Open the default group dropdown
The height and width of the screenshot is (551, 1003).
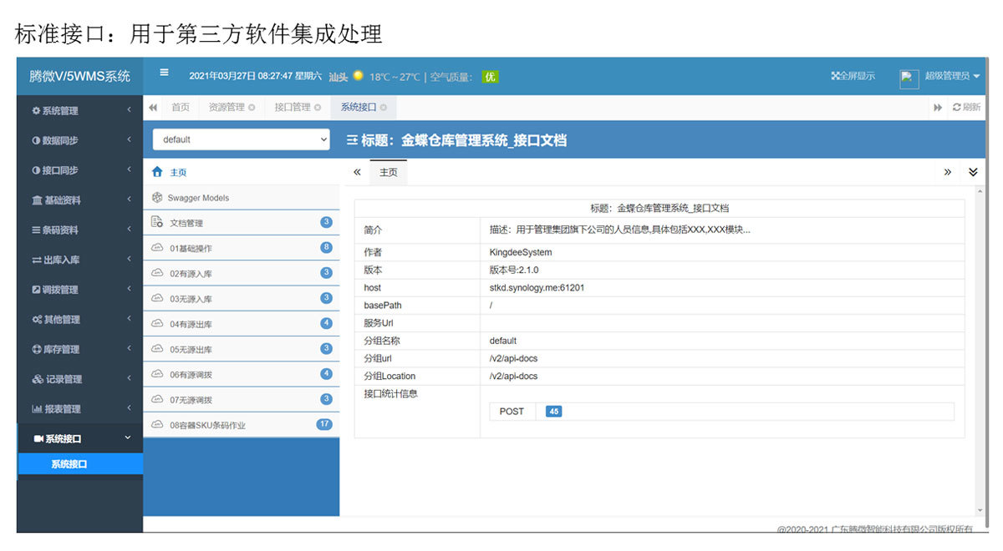[x=242, y=139]
